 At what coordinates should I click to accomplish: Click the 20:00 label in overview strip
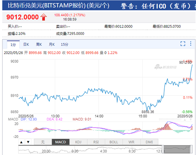click(46, 151)
